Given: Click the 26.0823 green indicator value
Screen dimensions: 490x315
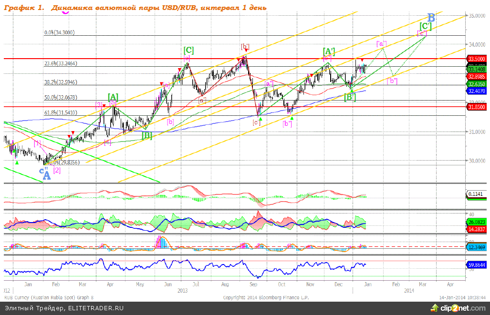Looking at the screenshot, I should coord(476,222).
